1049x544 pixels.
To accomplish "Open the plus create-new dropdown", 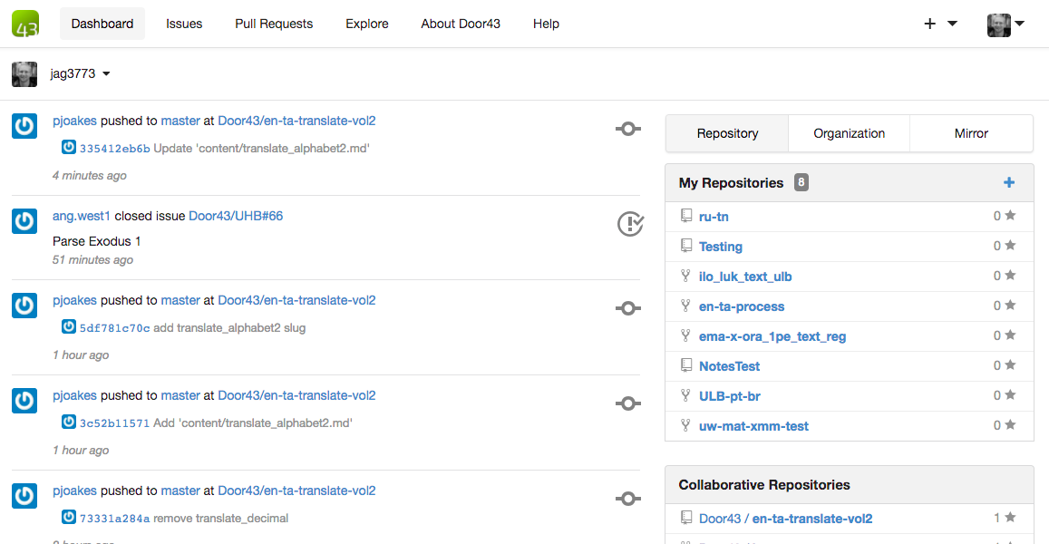I will tap(940, 24).
